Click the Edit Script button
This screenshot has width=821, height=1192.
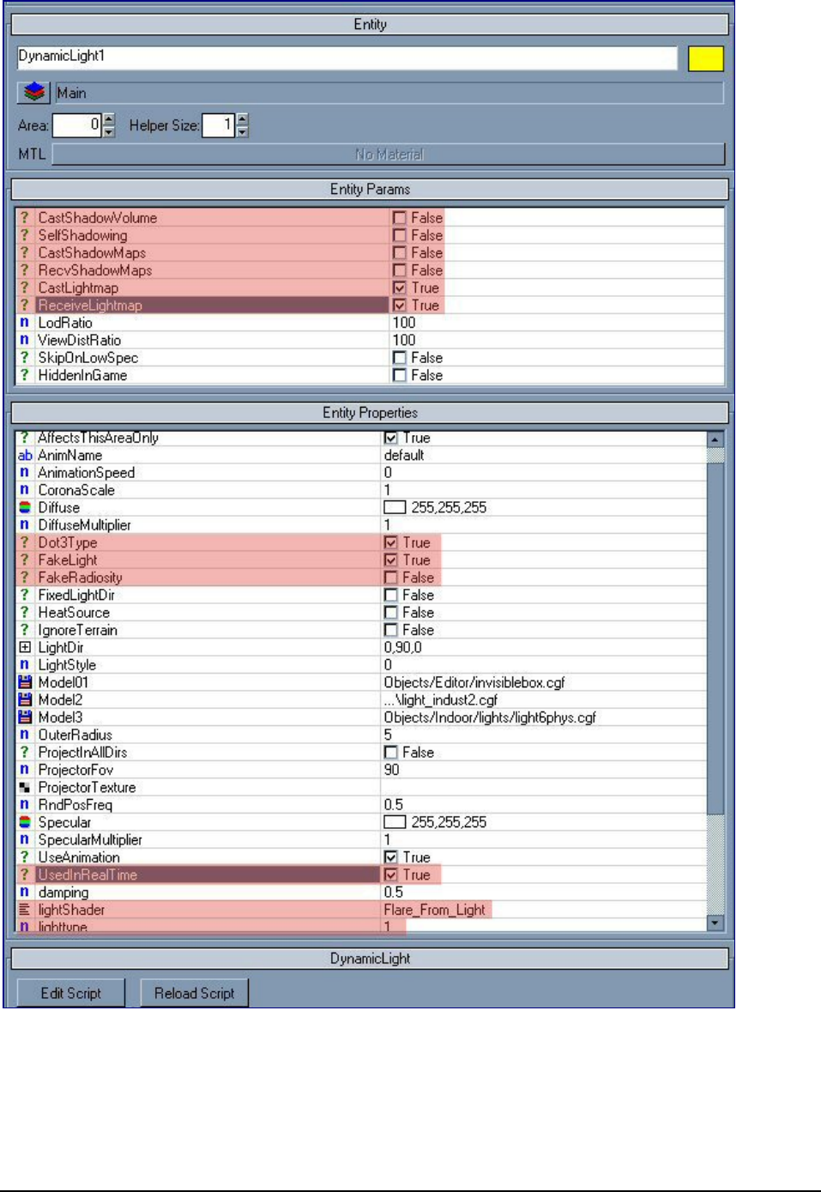[x=71, y=993]
